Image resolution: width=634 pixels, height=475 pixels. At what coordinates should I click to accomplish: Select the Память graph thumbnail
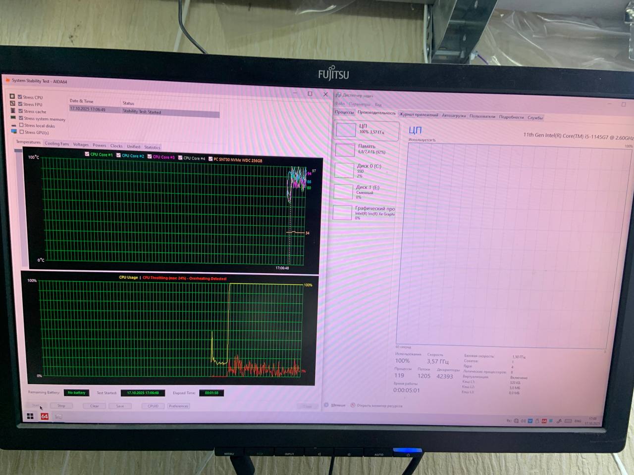345,149
